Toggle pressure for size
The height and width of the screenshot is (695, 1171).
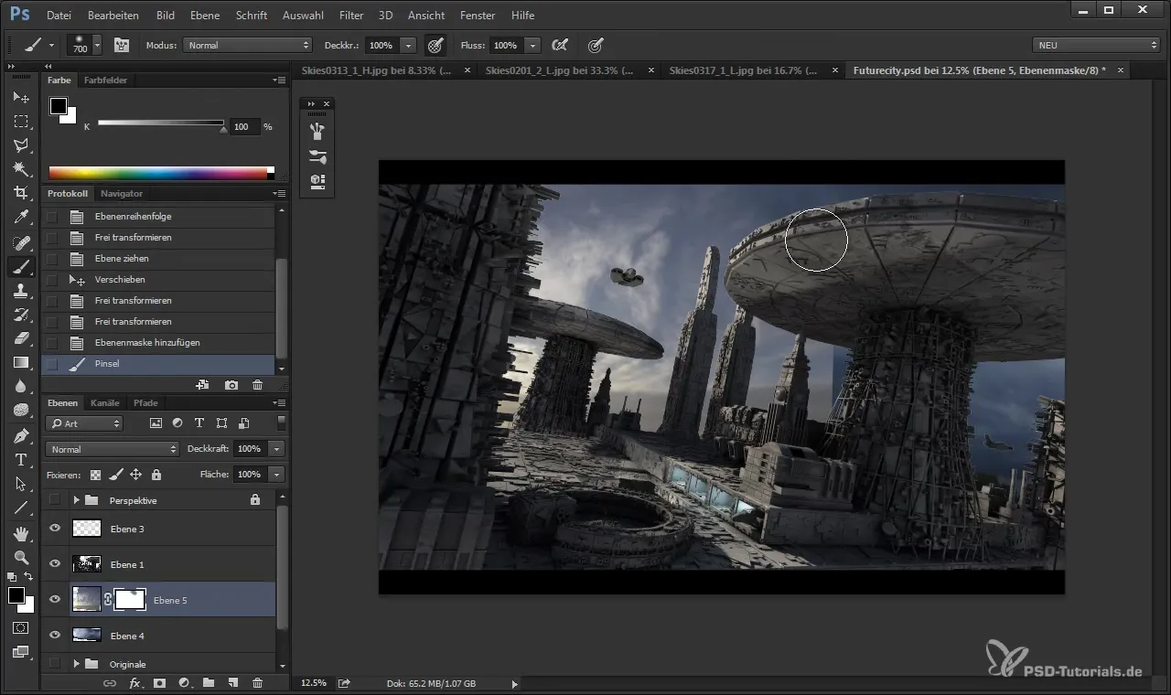point(596,45)
